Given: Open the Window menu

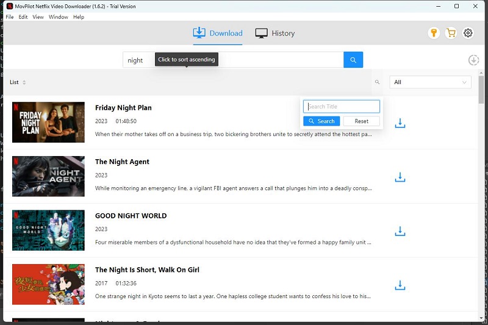Looking at the screenshot, I should [x=58, y=17].
